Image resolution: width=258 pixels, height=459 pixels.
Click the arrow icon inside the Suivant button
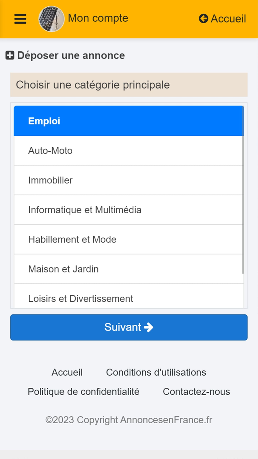(x=148, y=327)
